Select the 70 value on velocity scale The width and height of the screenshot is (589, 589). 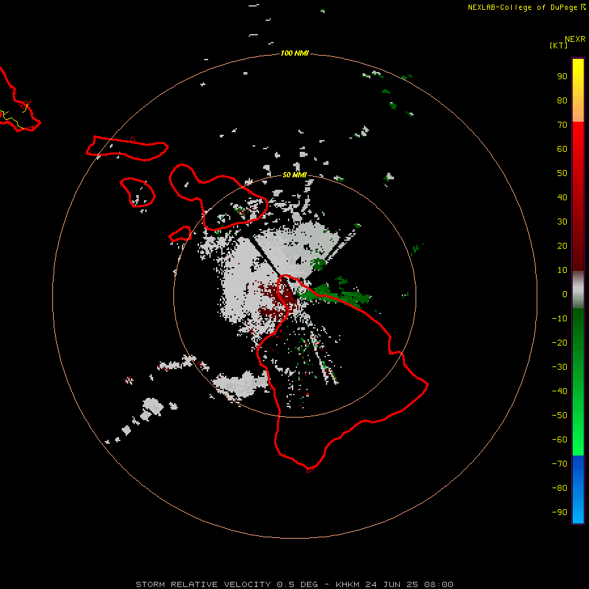562,125
